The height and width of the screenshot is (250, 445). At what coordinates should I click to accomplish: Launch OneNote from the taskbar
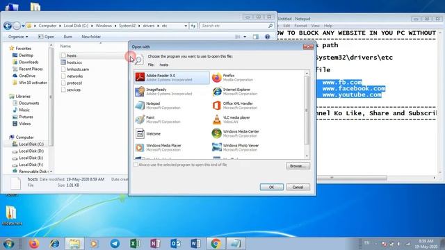tap(155, 244)
